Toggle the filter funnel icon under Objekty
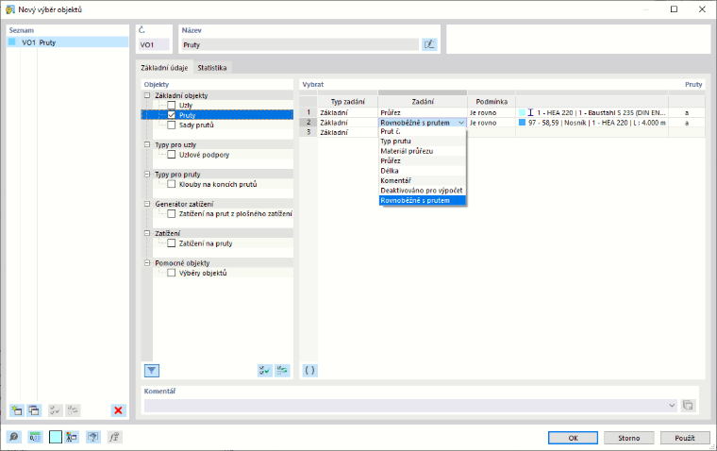The image size is (717, 451). (x=152, y=371)
